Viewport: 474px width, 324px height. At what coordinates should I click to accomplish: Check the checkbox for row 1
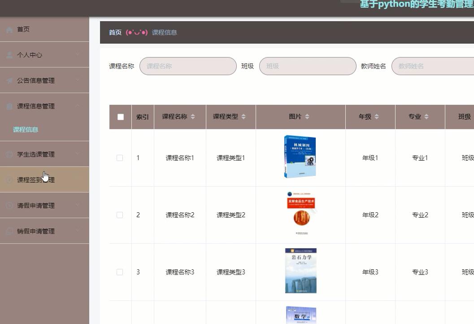pos(120,158)
